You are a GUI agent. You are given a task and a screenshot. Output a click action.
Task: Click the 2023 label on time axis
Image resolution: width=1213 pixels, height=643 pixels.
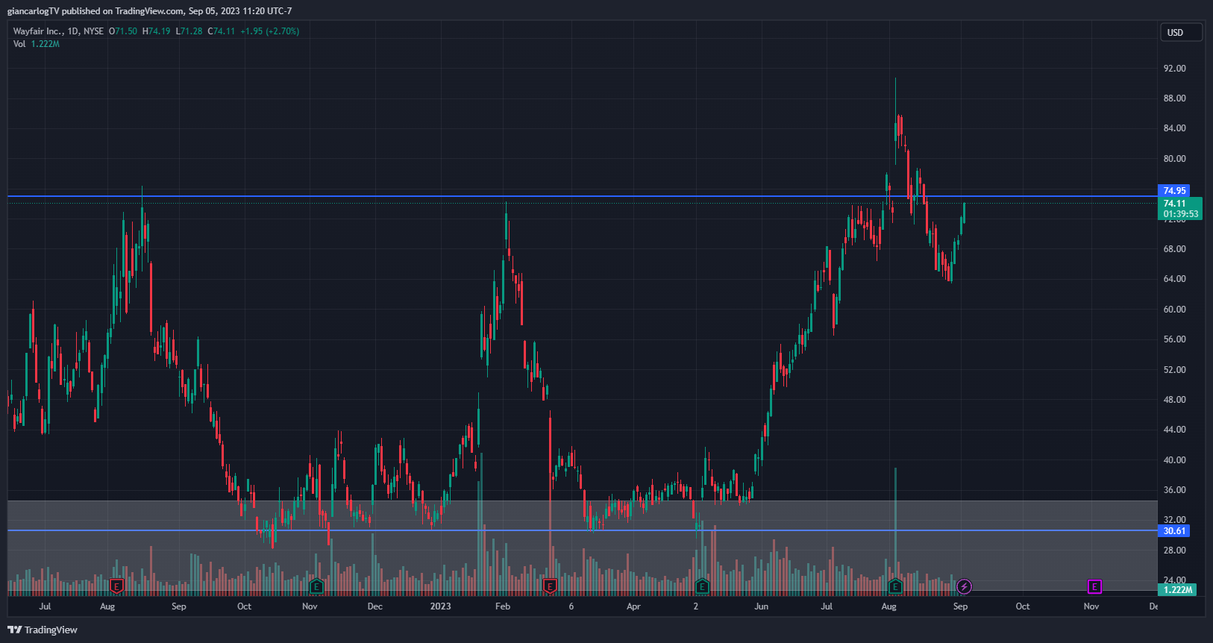pyautogui.click(x=441, y=606)
